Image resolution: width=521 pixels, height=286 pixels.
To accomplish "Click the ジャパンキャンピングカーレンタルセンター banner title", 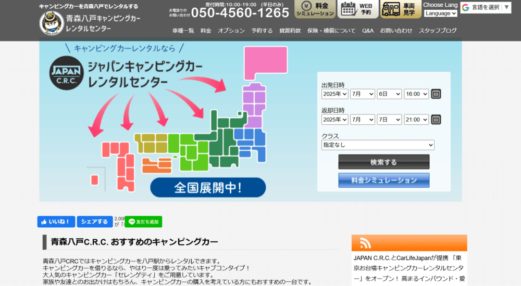I will click(145, 75).
